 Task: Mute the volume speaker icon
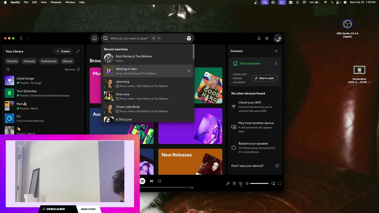[247, 183]
